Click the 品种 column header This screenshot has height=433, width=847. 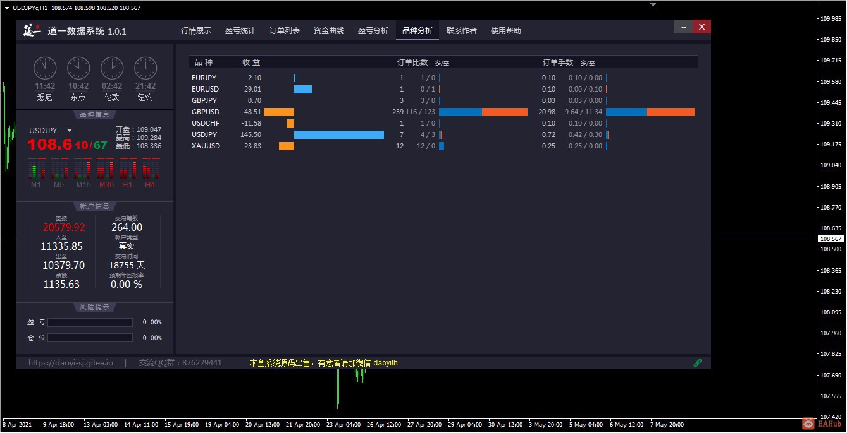204,62
